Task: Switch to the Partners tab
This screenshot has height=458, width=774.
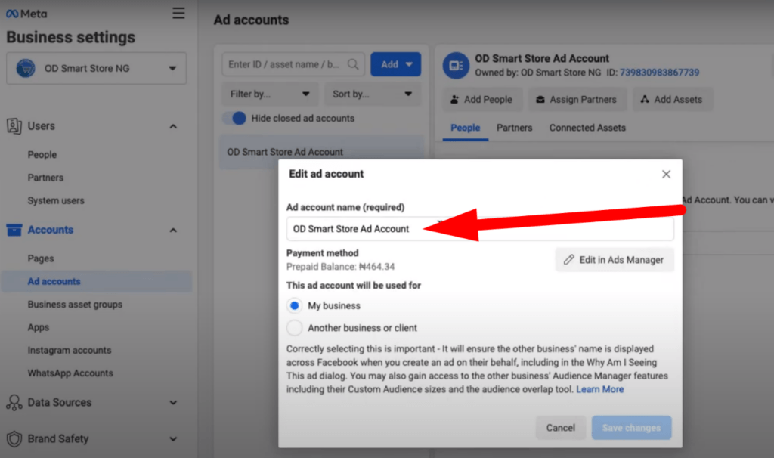Action: [x=514, y=128]
